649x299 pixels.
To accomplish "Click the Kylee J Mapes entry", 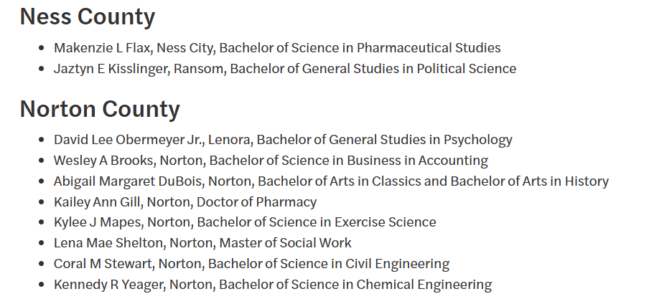I will pyautogui.click(x=245, y=222).
